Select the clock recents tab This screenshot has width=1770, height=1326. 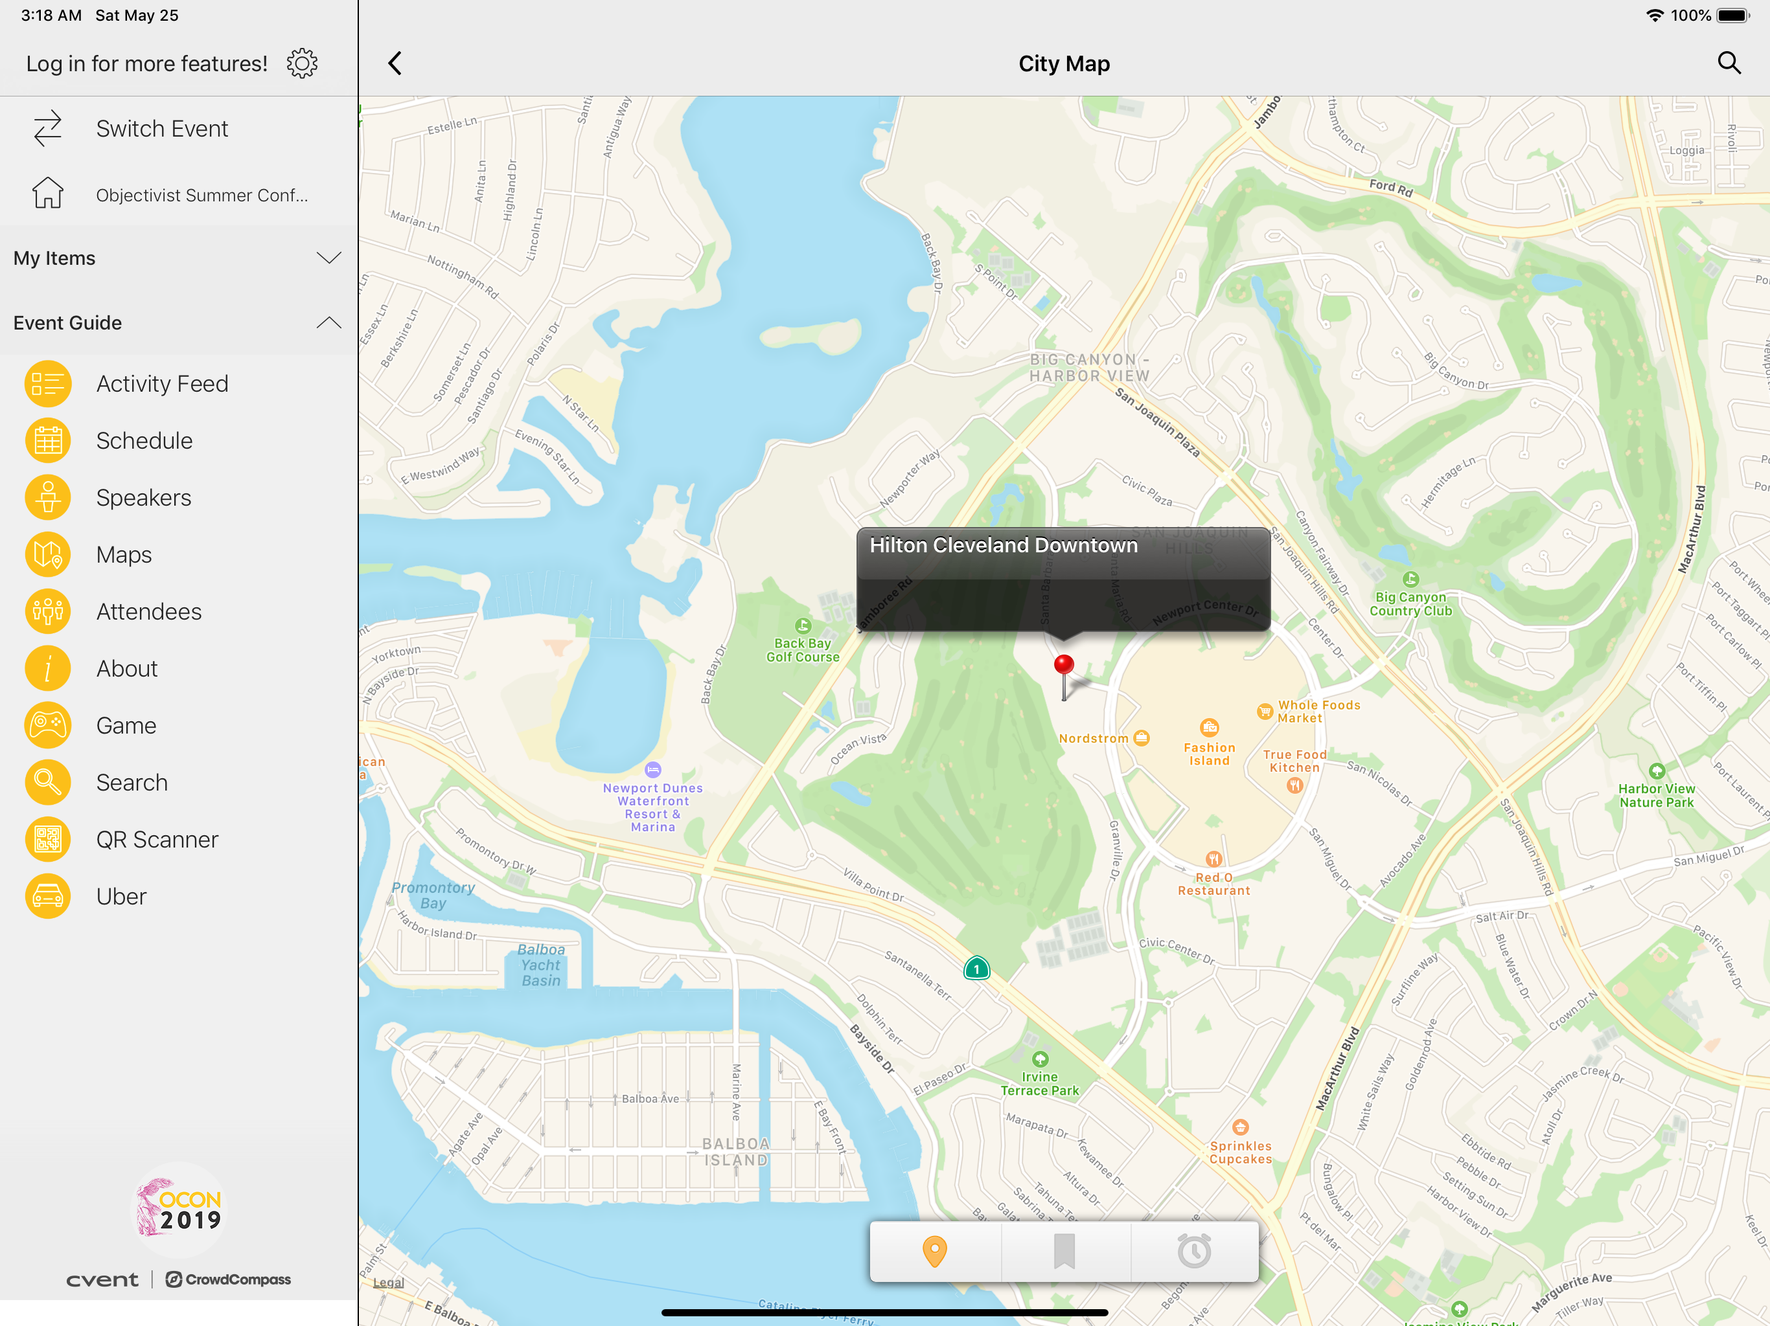coord(1194,1252)
